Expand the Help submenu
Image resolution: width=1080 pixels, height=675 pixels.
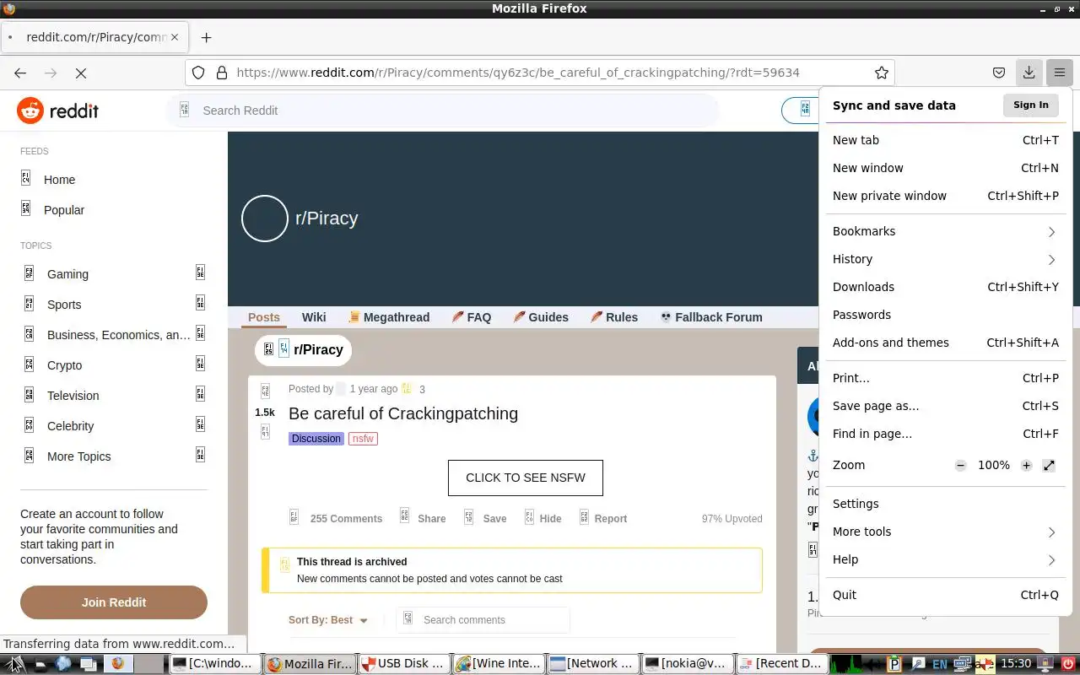(945, 559)
